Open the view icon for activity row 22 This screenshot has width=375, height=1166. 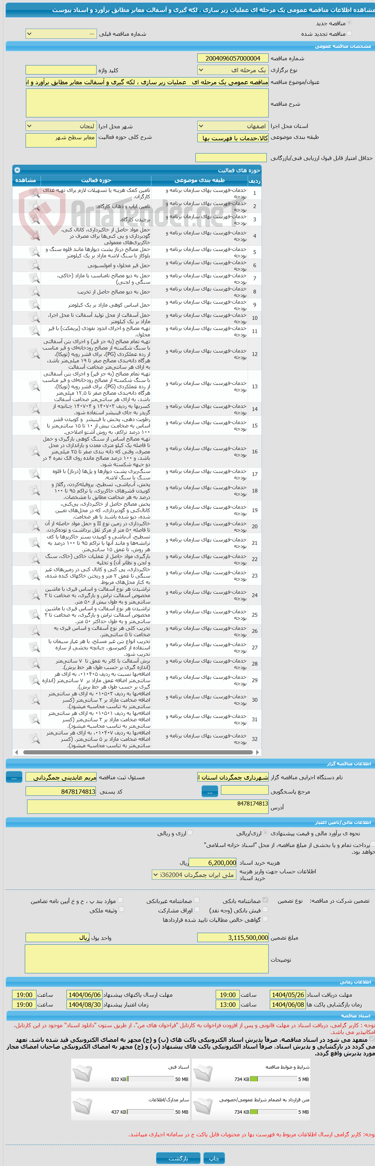click(34, 559)
